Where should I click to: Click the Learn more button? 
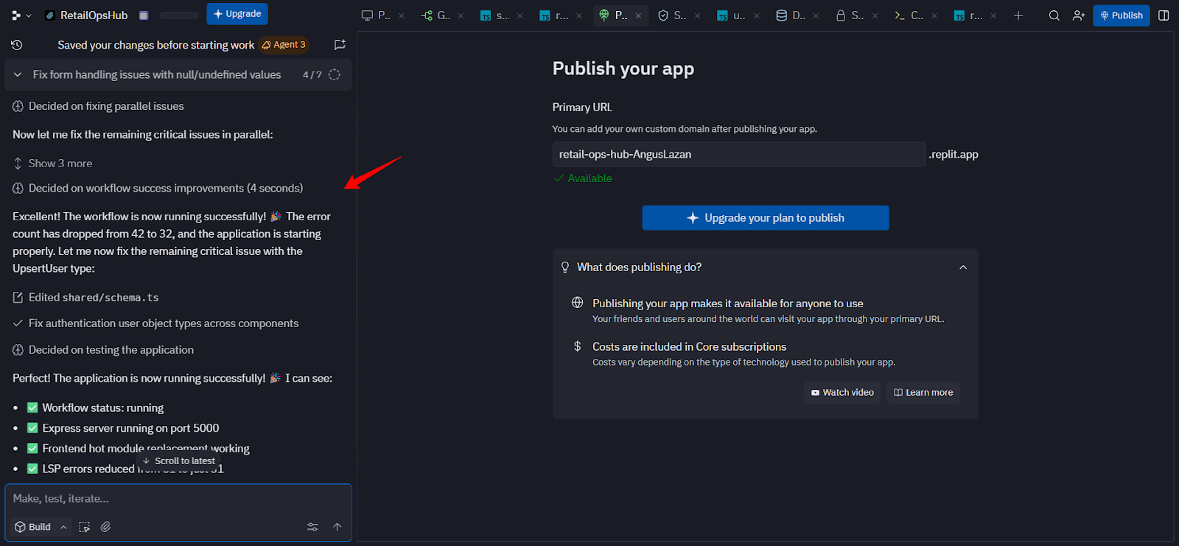(x=923, y=393)
